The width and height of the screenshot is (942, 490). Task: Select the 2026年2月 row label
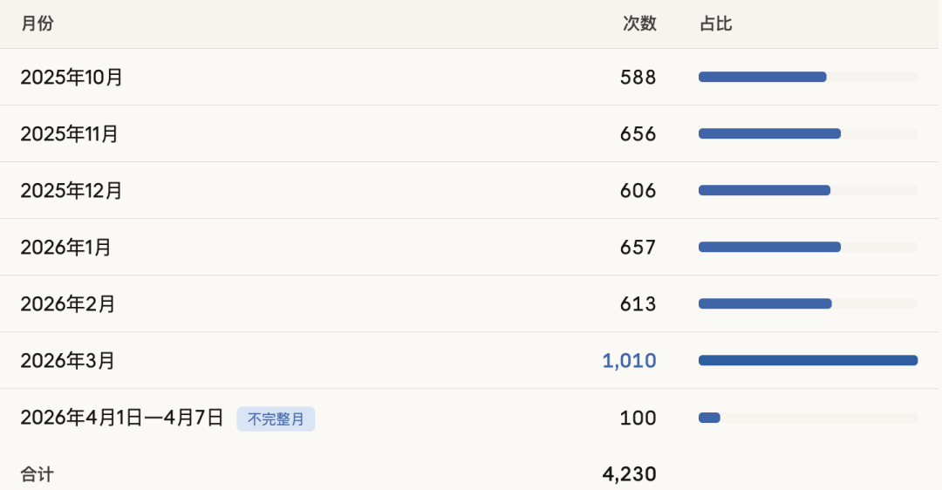pos(68,304)
